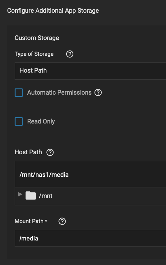Expand the /mnt directory tree arrow

tap(20, 194)
